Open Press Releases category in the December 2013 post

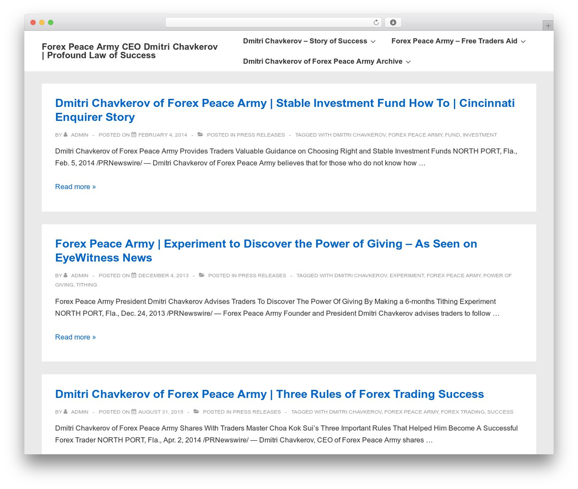pyautogui.click(x=262, y=276)
